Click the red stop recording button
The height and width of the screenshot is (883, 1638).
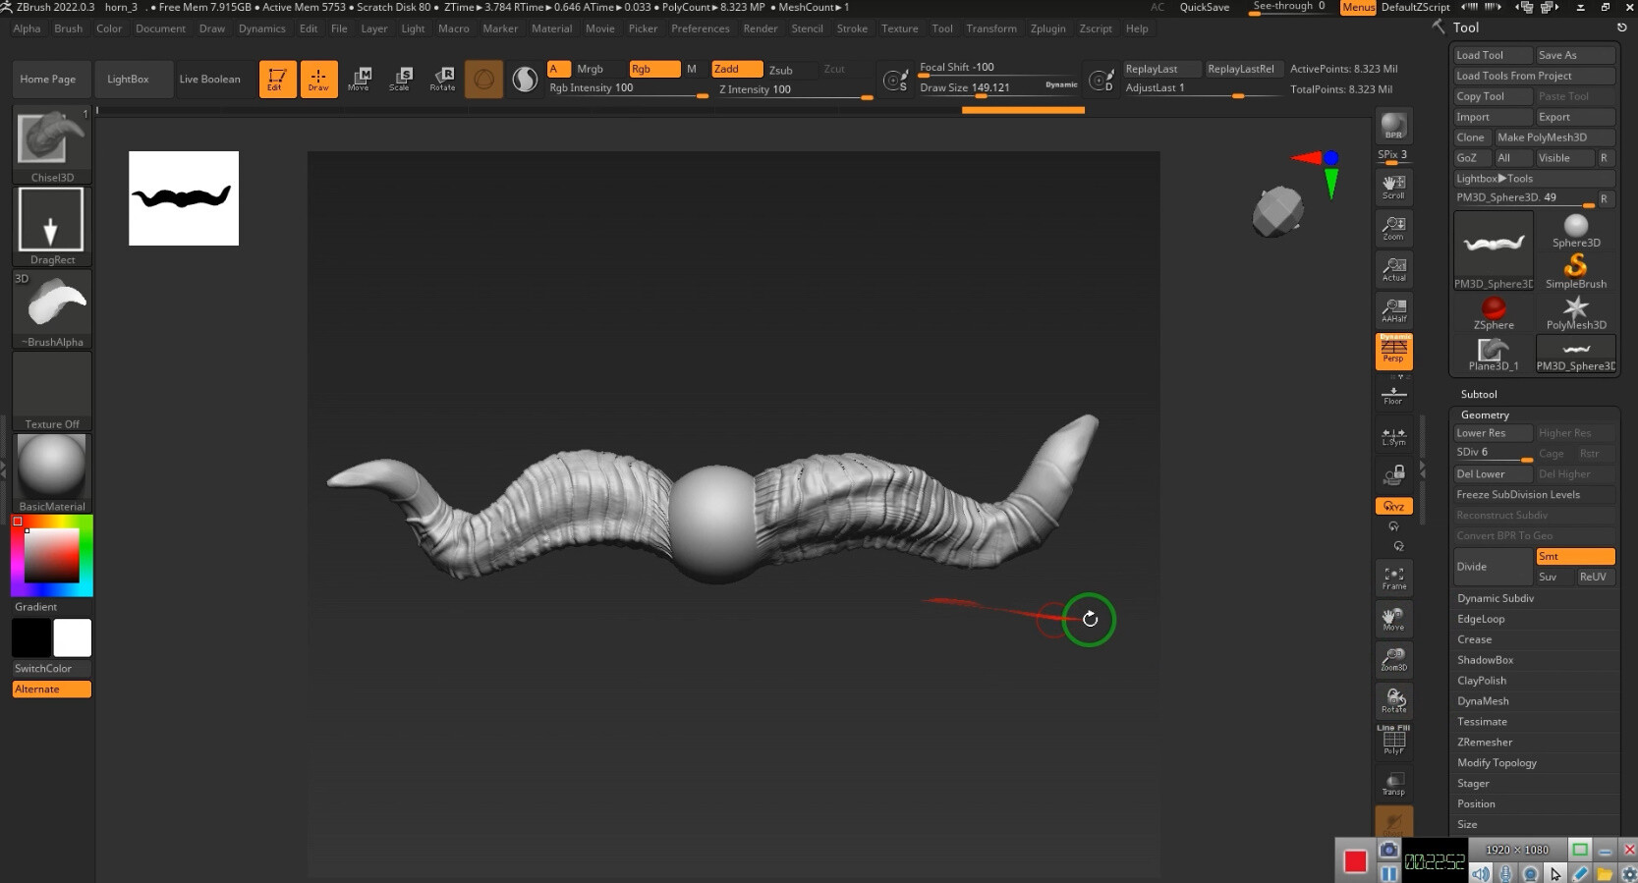click(x=1355, y=861)
